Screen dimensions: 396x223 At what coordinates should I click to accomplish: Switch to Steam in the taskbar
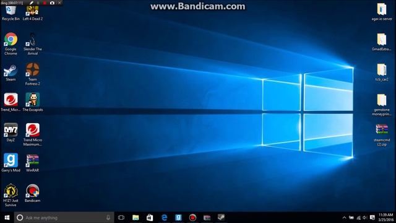221,217
